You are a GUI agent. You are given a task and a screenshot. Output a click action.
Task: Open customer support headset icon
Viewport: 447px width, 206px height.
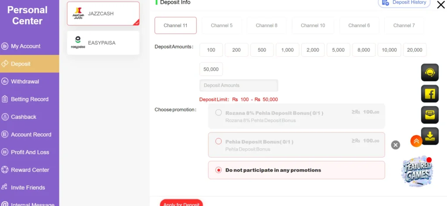pyautogui.click(x=430, y=72)
